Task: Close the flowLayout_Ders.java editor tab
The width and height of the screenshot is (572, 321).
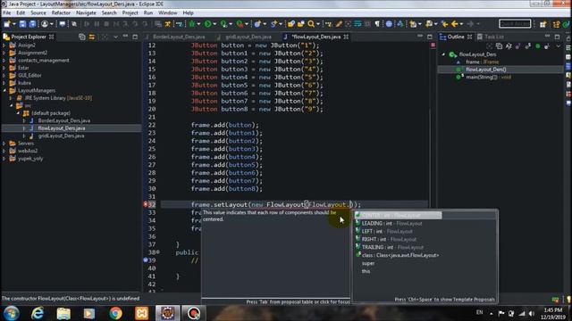Action: coord(346,37)
